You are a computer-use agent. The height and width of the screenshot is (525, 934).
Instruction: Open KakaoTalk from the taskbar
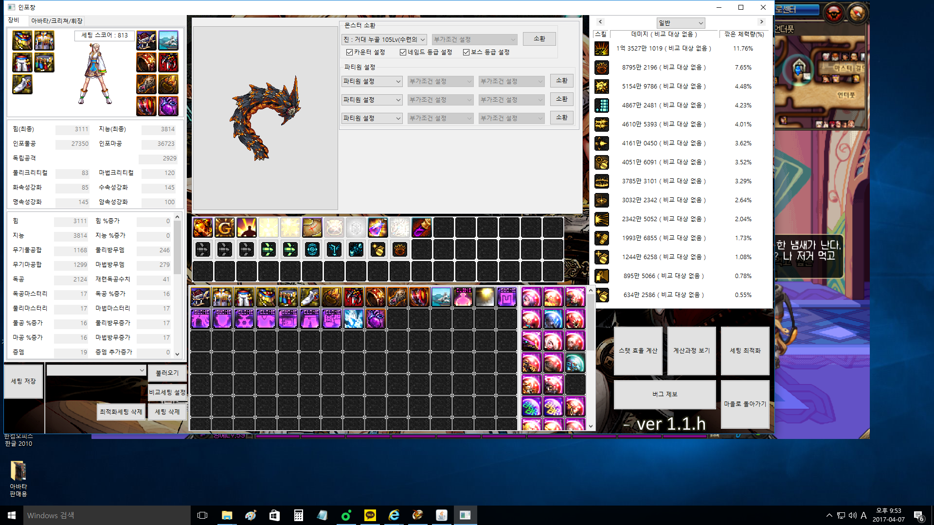pyautogui.click(x=370, y=515)
